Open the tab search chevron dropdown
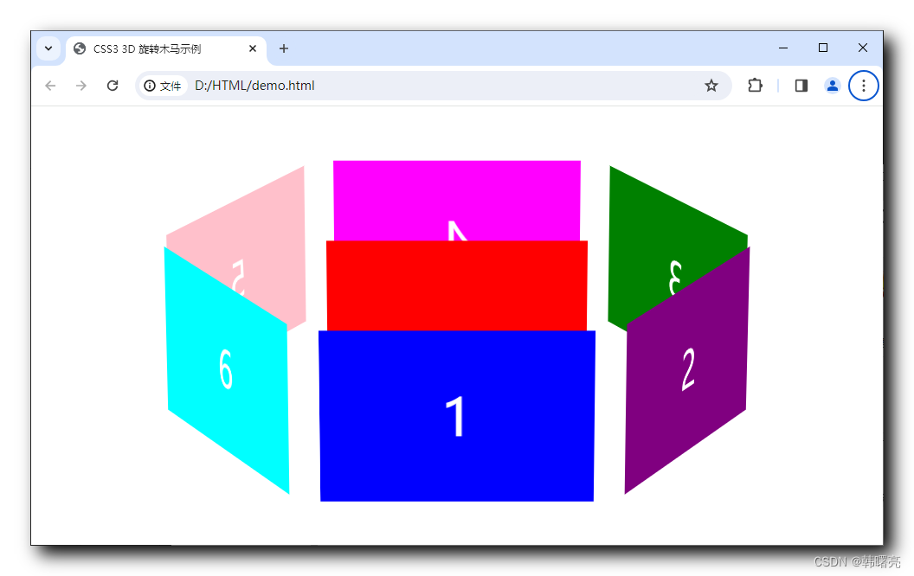 pyautogui.click(x=48, y=48)
